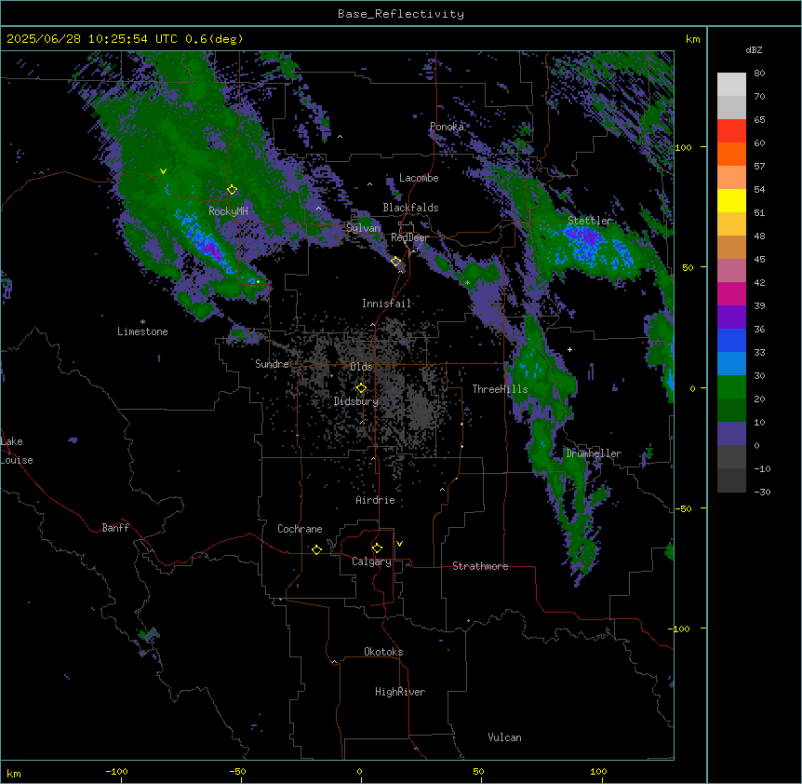Pick the light gray 70-80 dBZ legend swatch

[x=731, y=85]
